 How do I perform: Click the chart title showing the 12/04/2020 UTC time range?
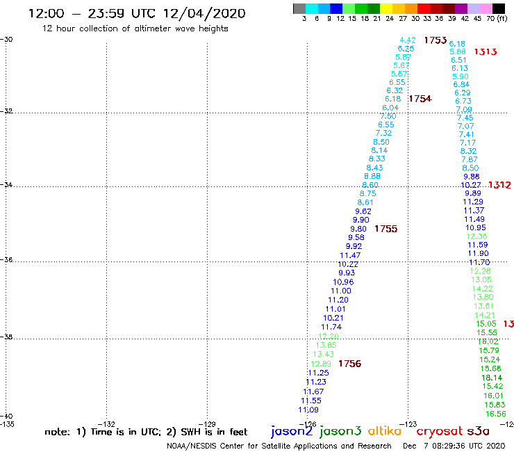click(x=137, y=13)
